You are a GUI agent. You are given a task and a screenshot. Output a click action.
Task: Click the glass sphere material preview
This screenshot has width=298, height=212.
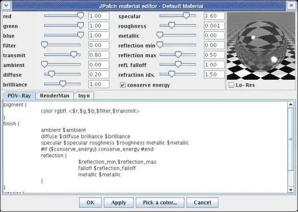[261, 46]
